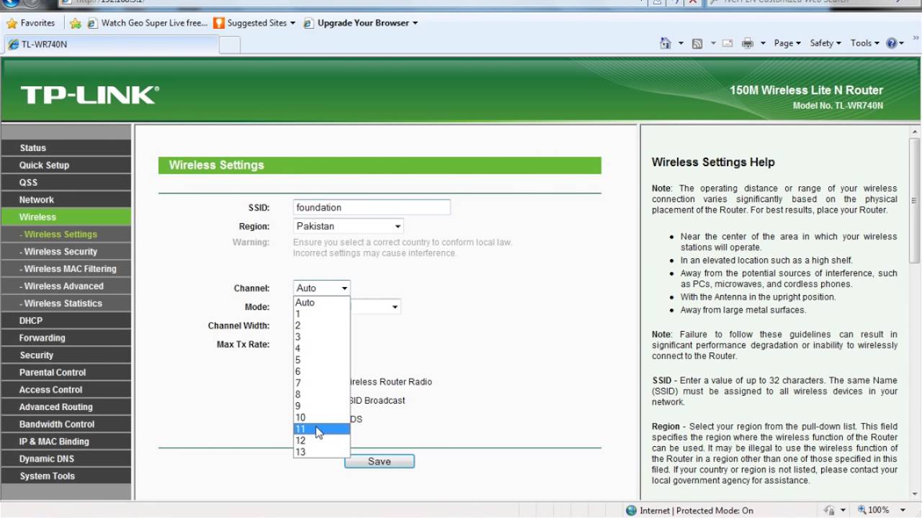Open Parental Control sidebar item
922x518 pixels.
66,372
